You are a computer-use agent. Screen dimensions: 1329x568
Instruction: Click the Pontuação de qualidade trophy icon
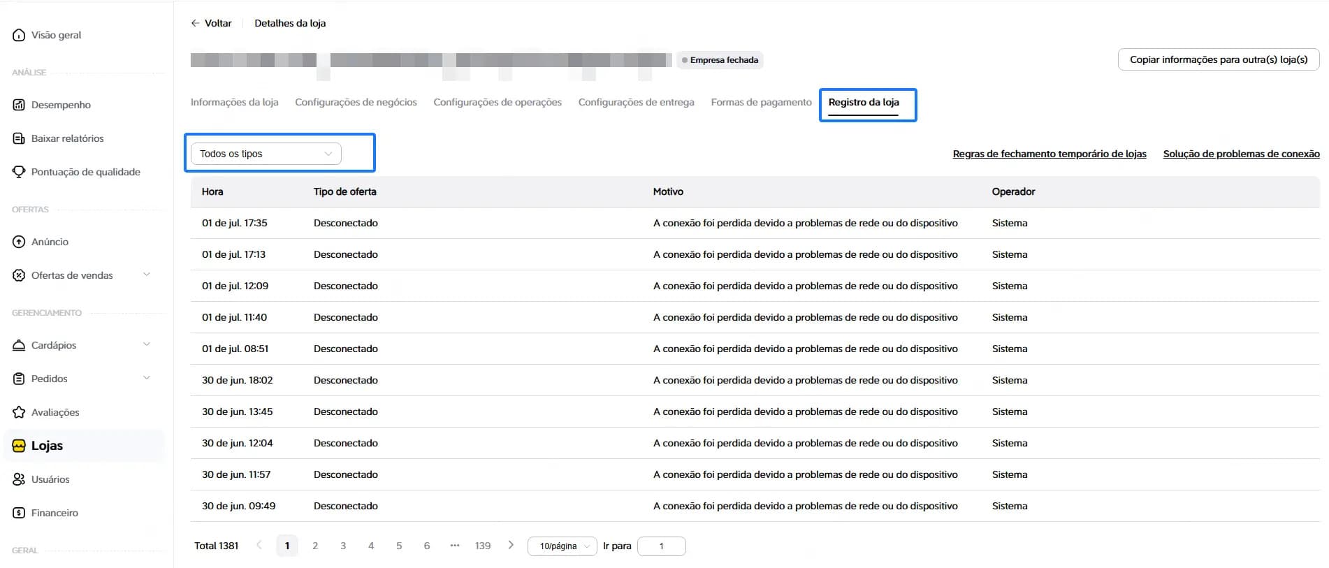pyautogui.click(x=19, y=172)
